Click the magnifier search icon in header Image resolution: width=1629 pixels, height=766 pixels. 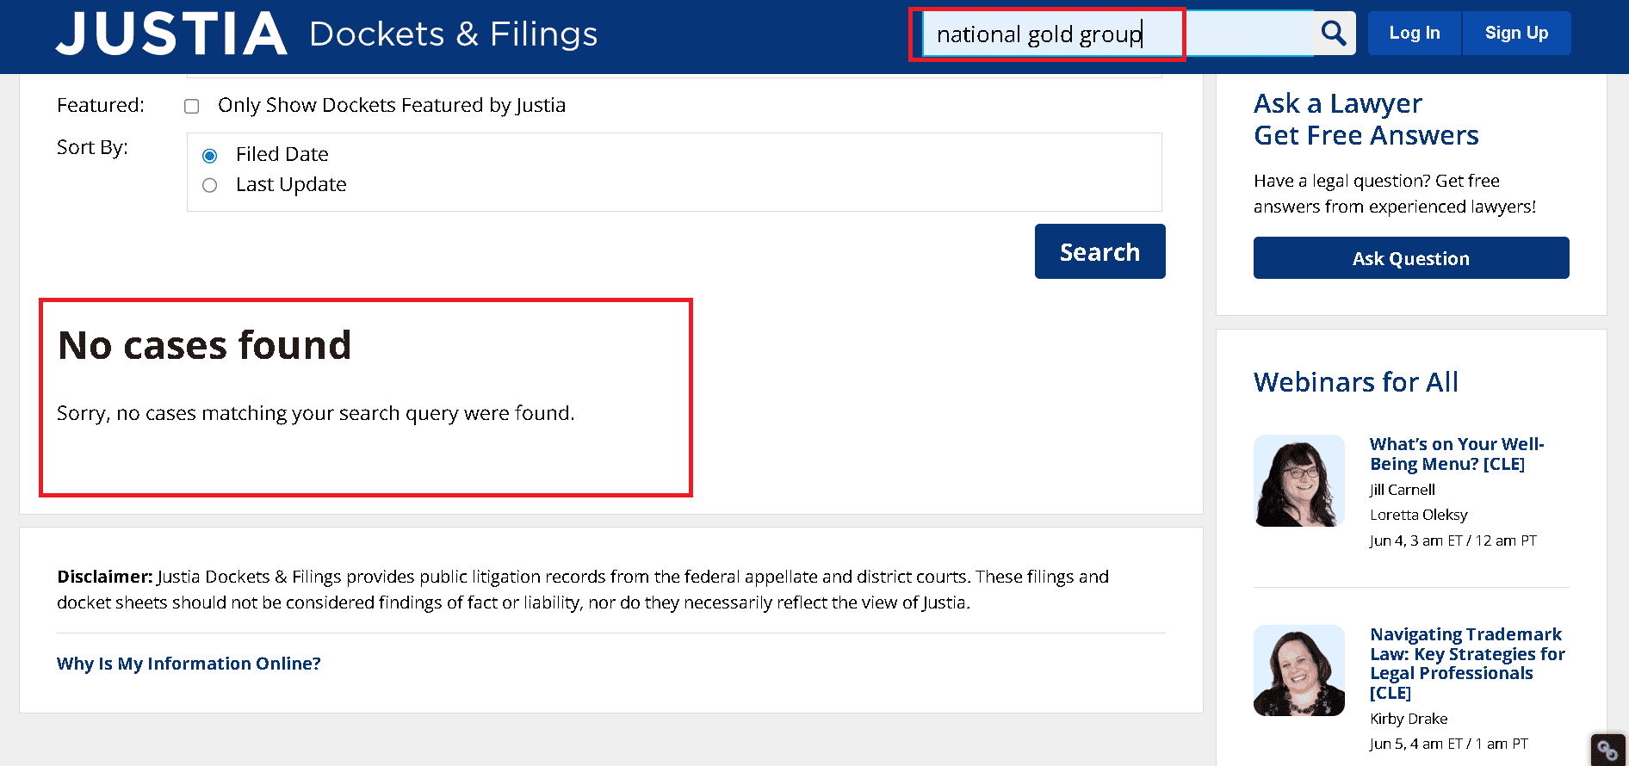pos(1334,34)
